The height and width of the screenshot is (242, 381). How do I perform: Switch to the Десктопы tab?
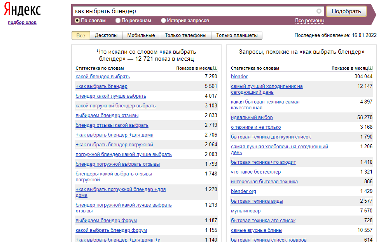pos(106,35)
